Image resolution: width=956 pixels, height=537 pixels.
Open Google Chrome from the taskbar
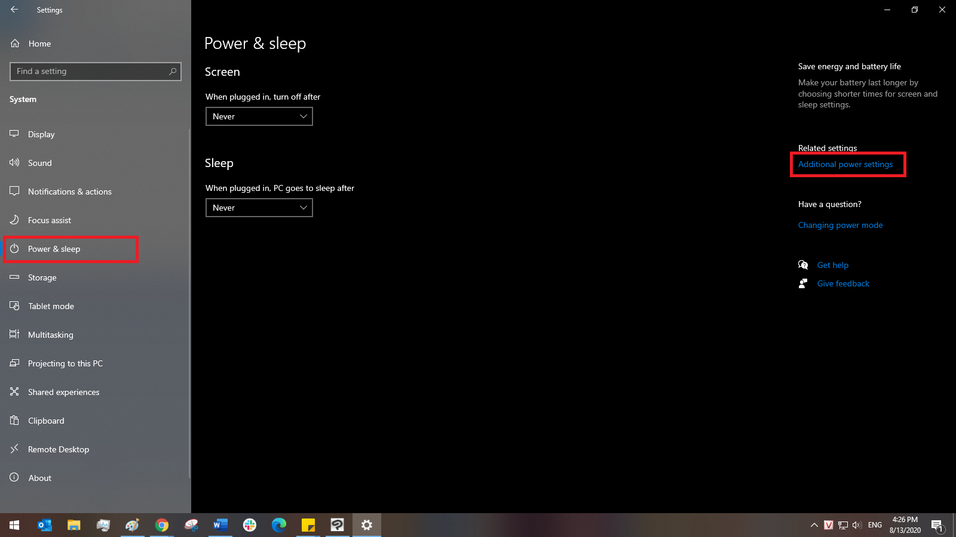click(162, 525)
